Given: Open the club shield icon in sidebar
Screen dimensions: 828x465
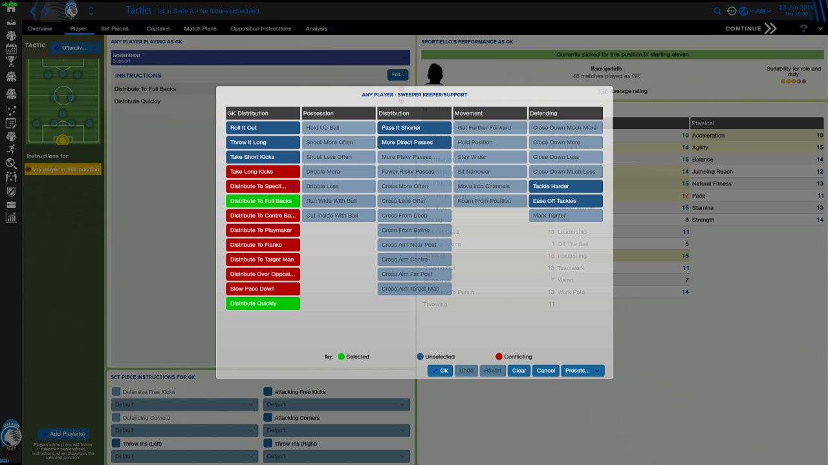Looking at the screenshot, I should pyautogui.click(x=11, y=191).
